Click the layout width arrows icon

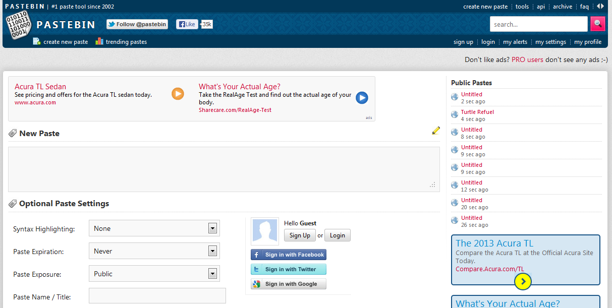[x=600, y=7]
